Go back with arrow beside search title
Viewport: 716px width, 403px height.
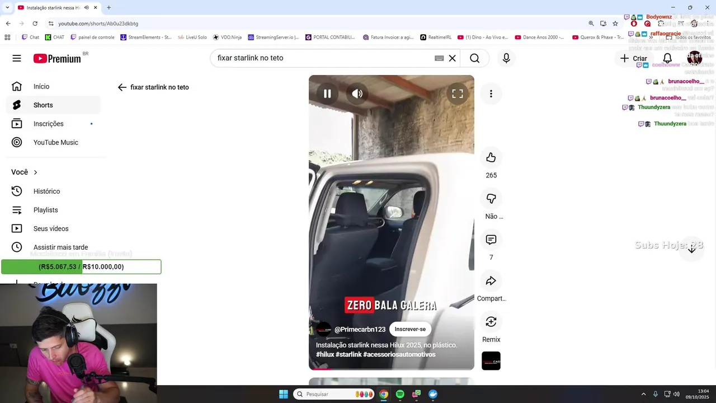[122, 87]
